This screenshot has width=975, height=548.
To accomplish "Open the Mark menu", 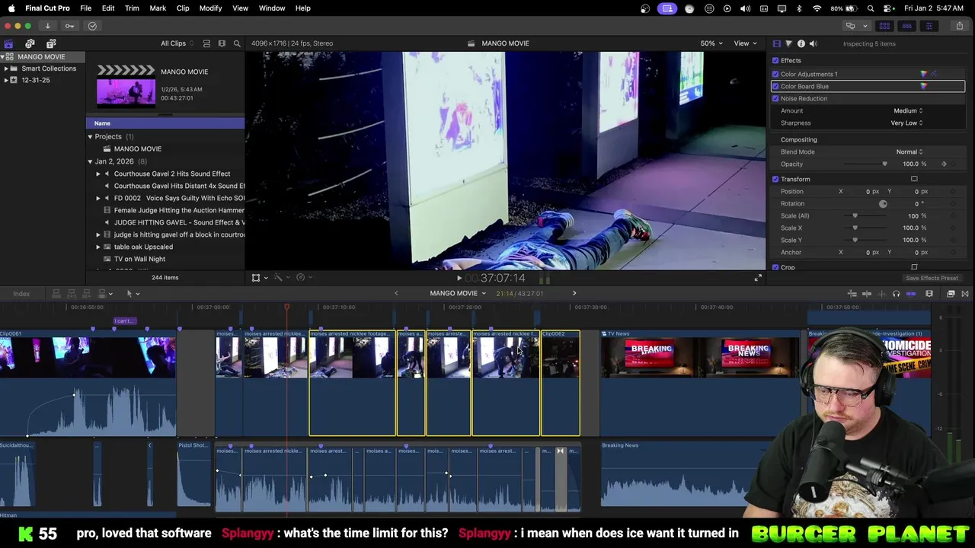I will tap(158, 8).
